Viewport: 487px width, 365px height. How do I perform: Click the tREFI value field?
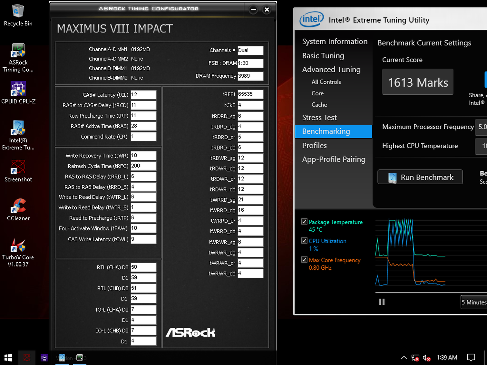[250, 94]
